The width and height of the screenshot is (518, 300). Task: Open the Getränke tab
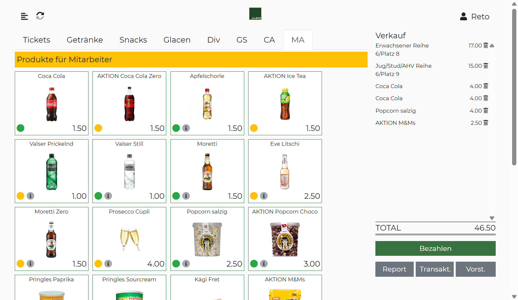click(85, 40)
